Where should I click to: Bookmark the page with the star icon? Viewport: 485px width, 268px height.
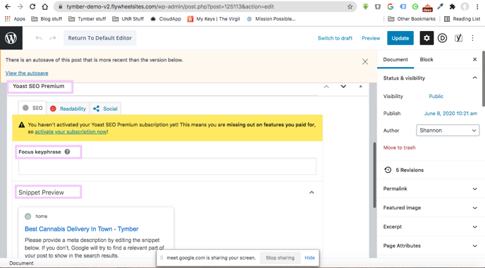(x=350, y=6)
